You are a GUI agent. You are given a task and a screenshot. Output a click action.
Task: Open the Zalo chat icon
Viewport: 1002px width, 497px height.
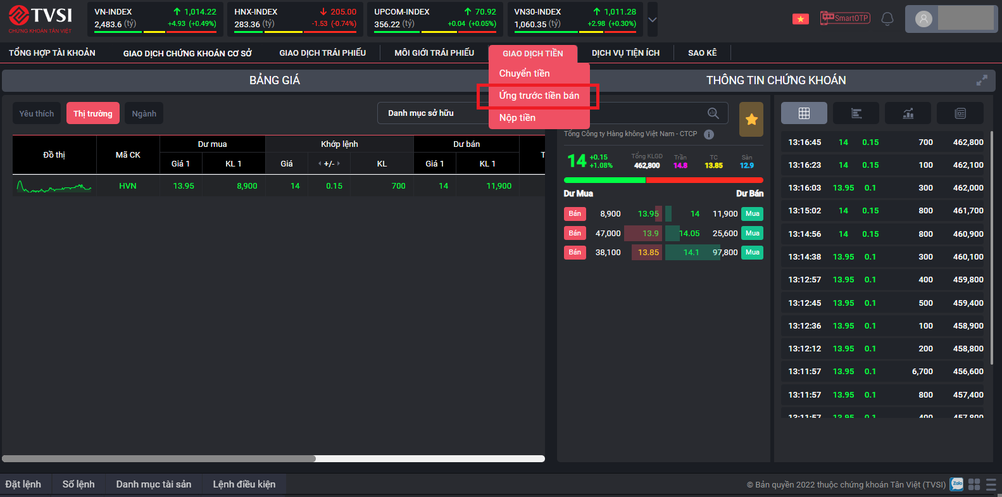click(956, 484)
